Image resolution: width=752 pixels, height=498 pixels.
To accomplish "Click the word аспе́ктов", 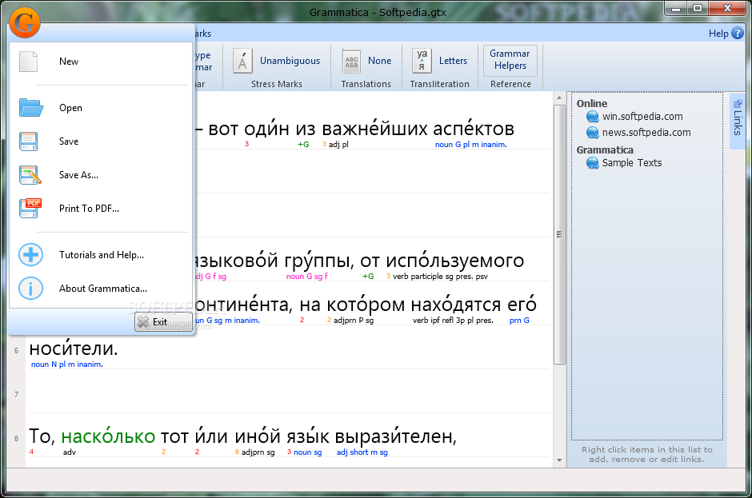I will tap(474, 129).
